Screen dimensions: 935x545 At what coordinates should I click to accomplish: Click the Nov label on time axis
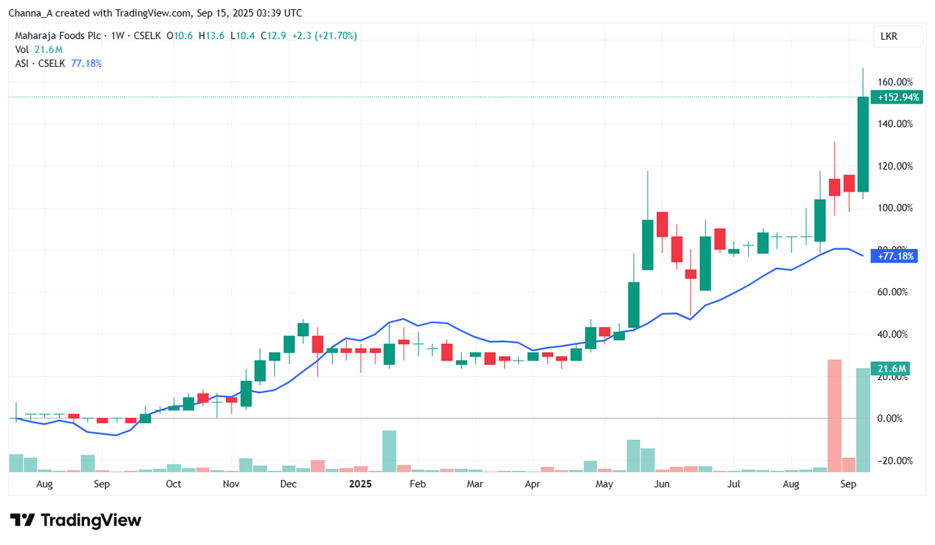pos(231,483)
